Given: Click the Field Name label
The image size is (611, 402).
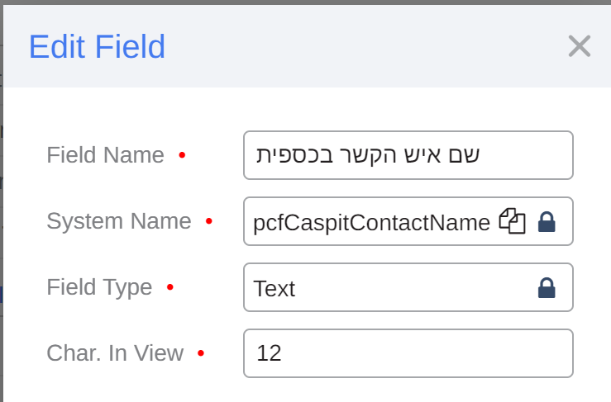Looking at the screenshot, I should coord(105,155).
